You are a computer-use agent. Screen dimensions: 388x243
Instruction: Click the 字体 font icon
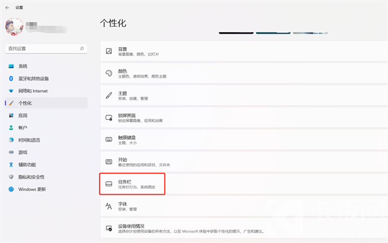click(109, 206)
